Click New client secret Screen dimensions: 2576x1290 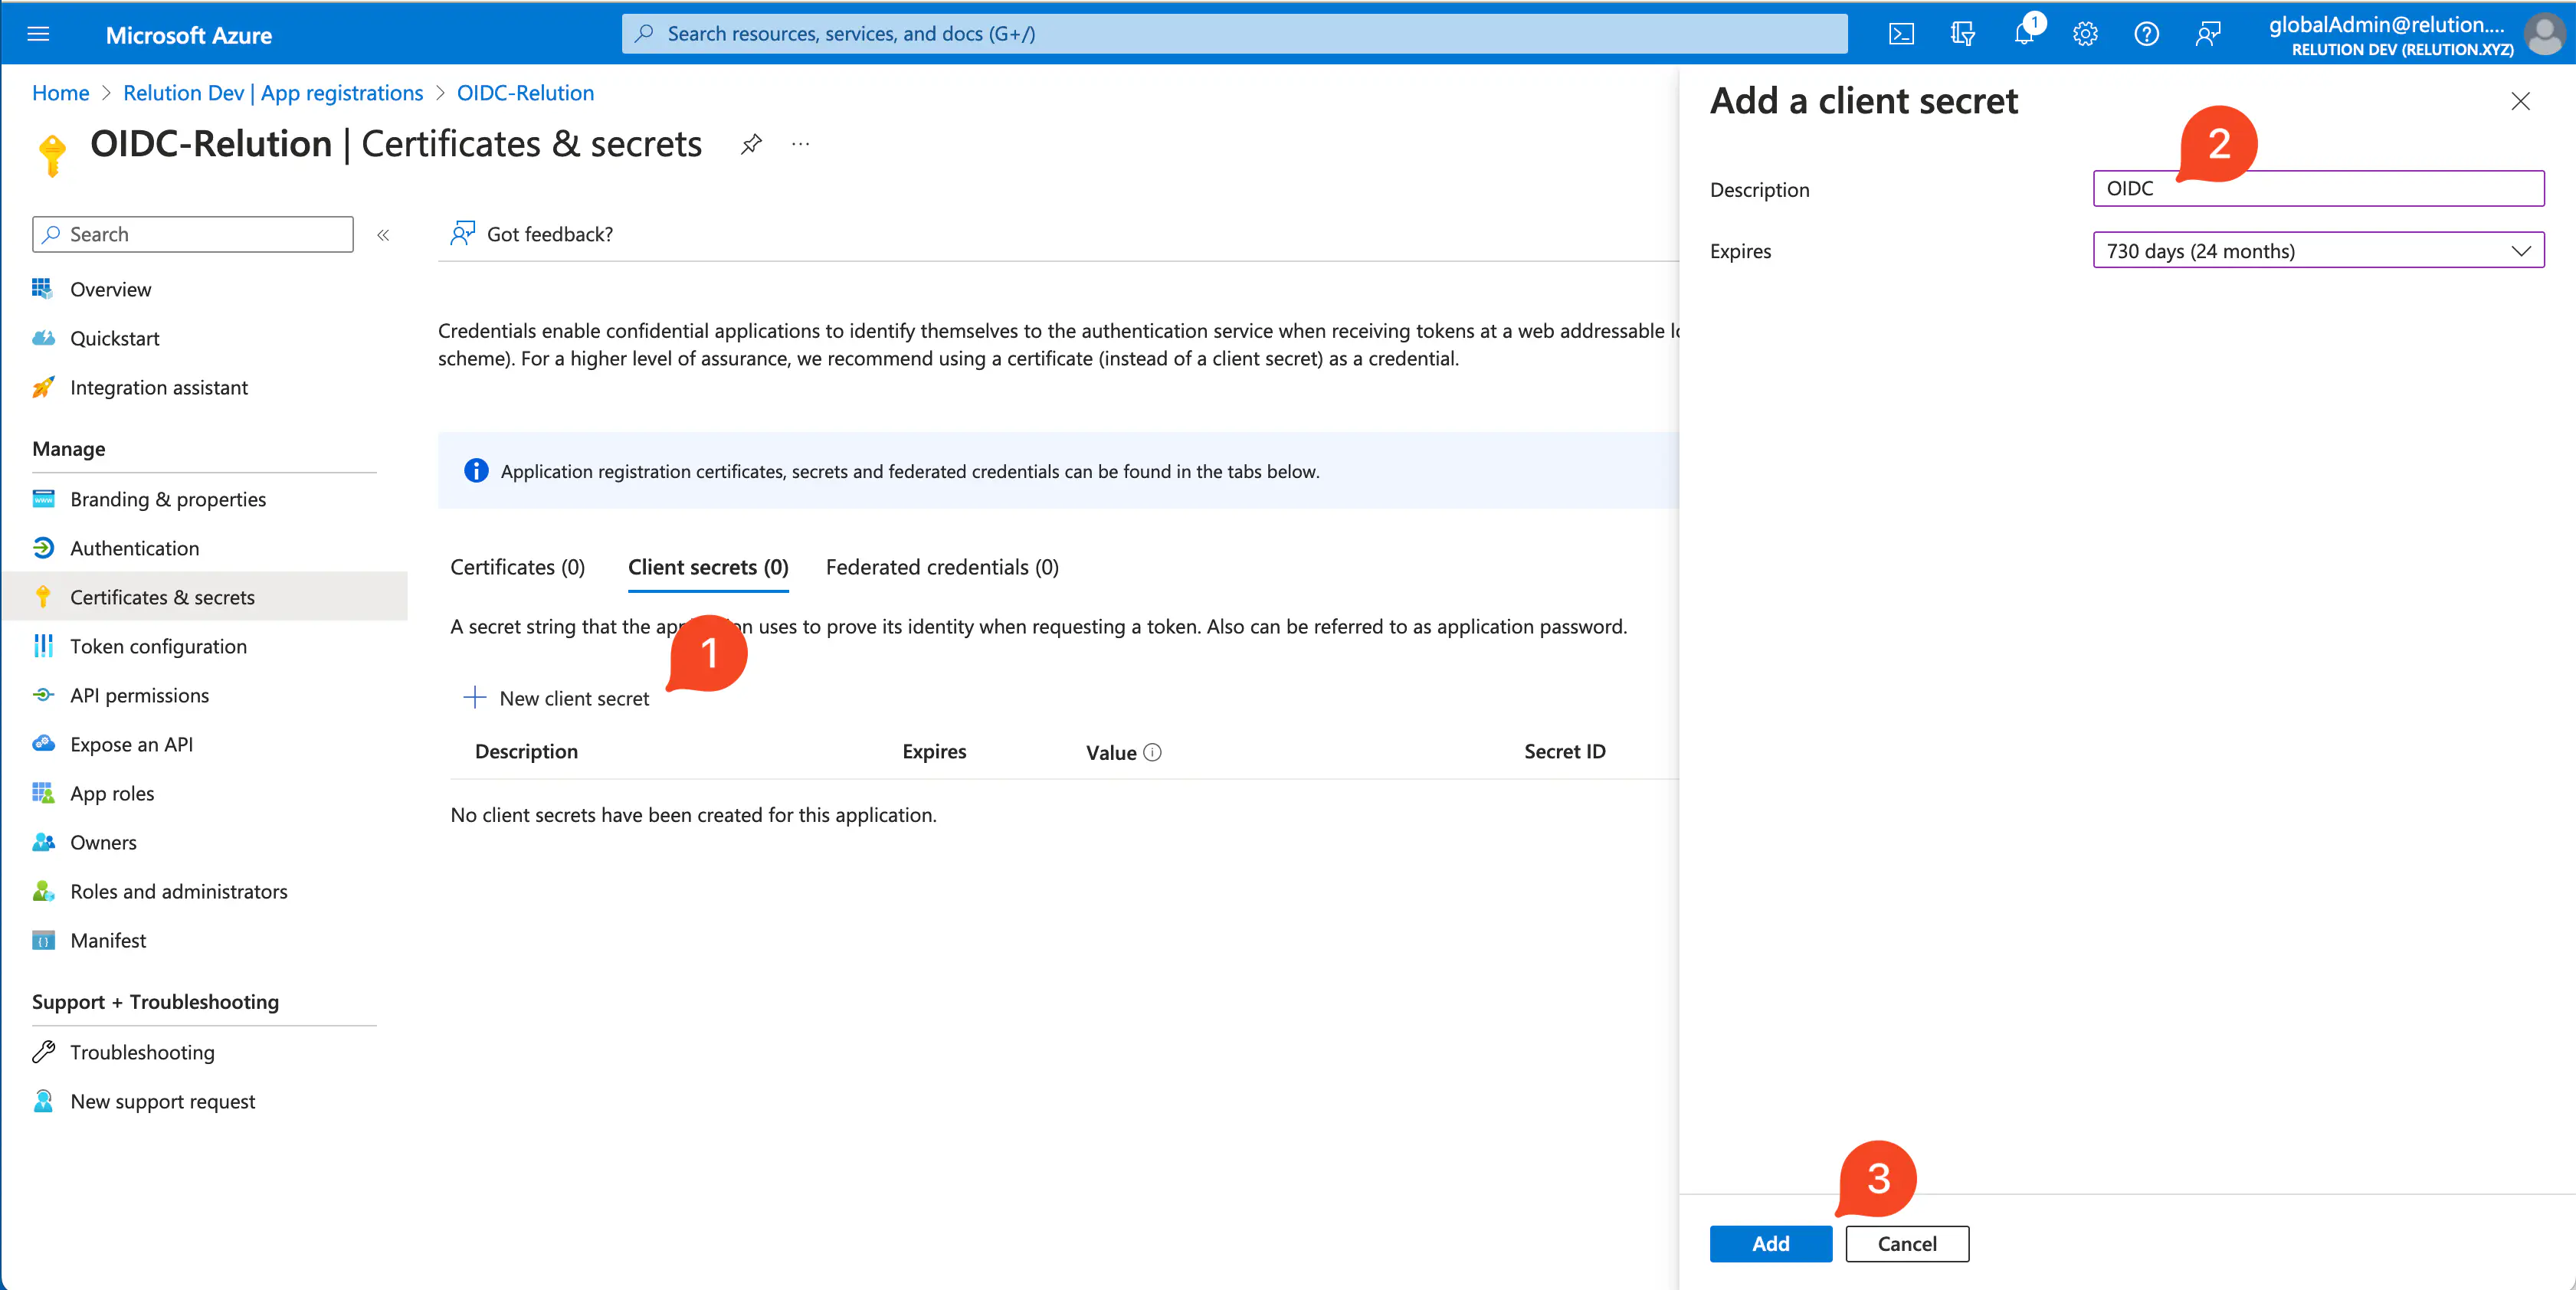[557, 698]
